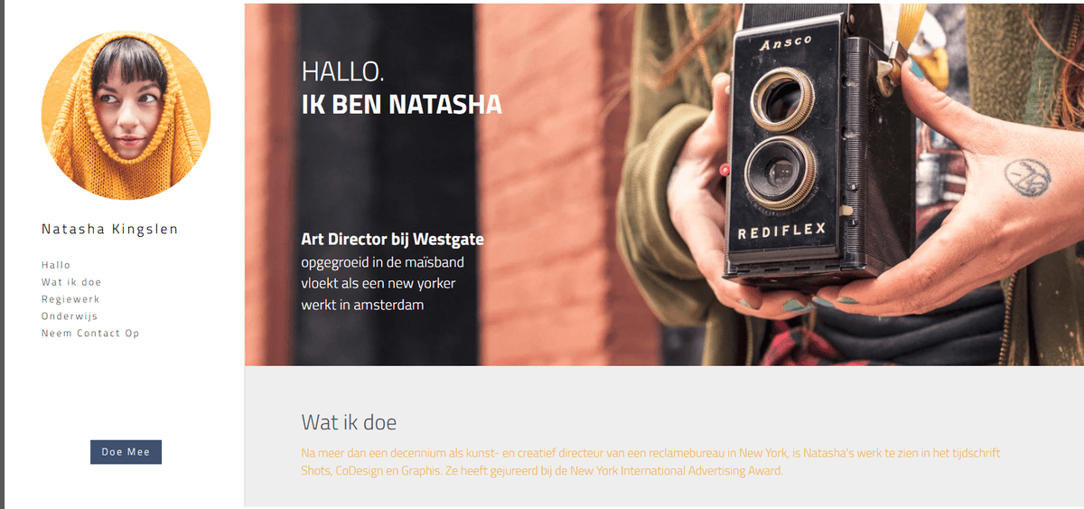Screen dimensions: 1084x509
Task: Go to the Hallo sidebar link
Action: (56, 265)
